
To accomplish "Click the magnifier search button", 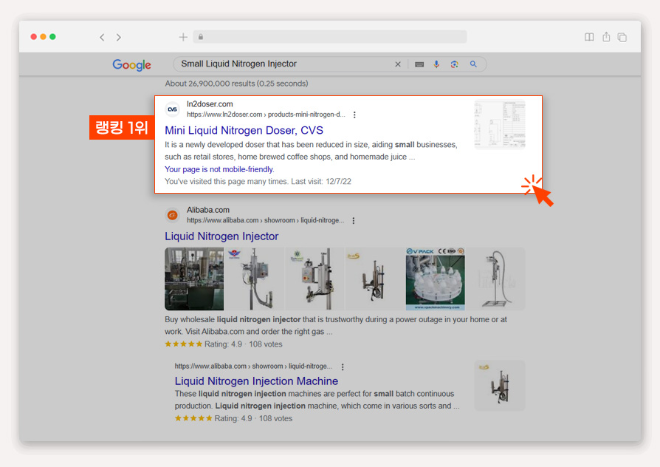I will [473, 64].
